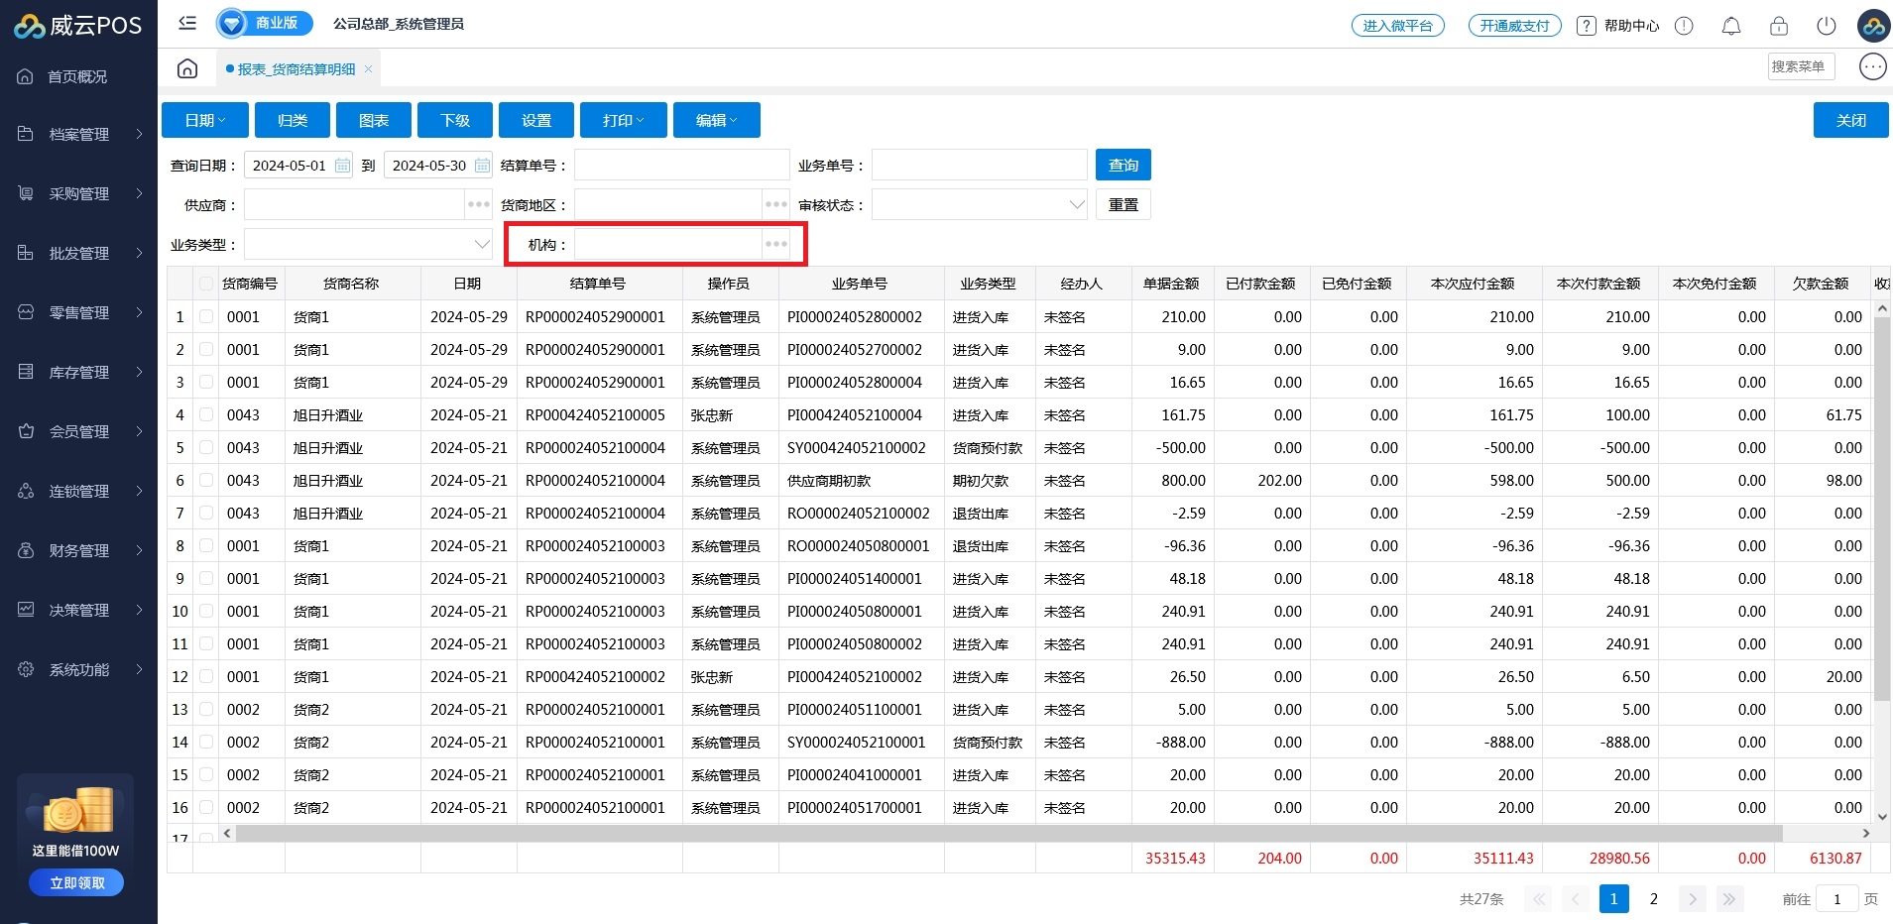Open the 日期 dropdown button
This screenshot has width=1893, height=924.
tap(204, 120)
